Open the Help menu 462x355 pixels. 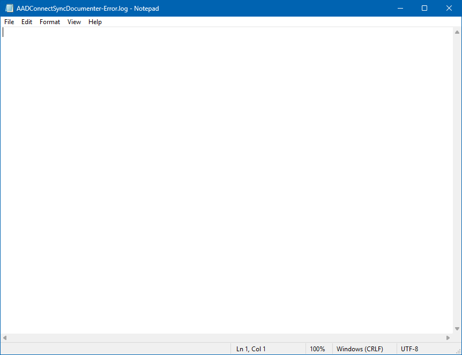click(95, 22)
